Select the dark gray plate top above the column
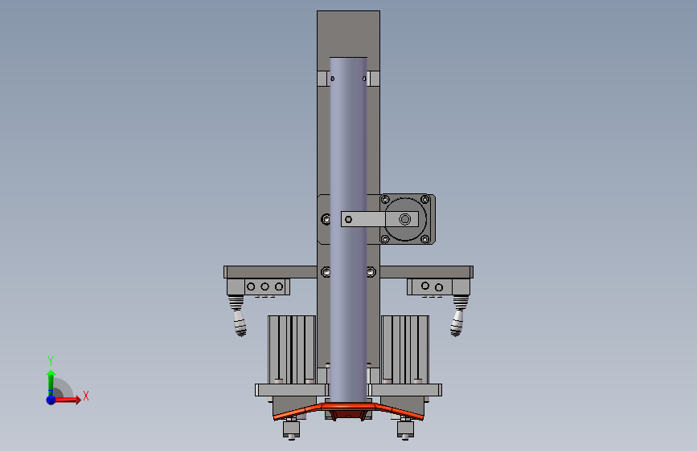The height and width of the screenshot is (451, 697). 349,34
